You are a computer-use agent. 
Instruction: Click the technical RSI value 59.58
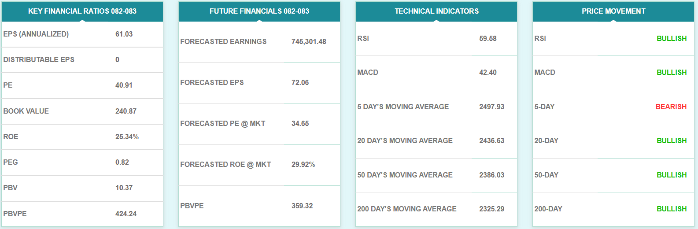[x=488, y=39]
